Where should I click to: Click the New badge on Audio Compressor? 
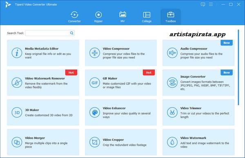click(227, 43)
